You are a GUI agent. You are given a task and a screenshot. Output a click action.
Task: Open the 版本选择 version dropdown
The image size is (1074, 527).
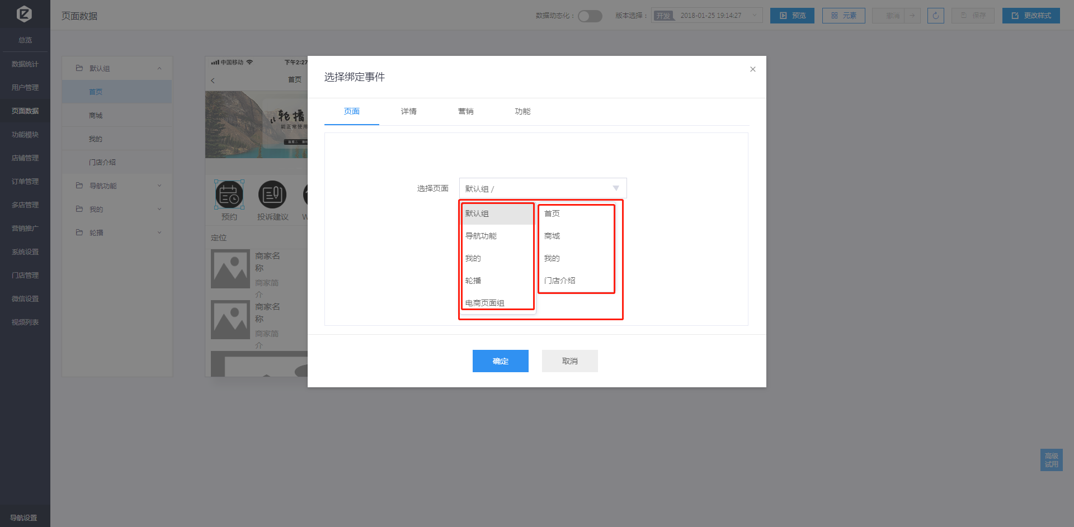coord(707,16)
